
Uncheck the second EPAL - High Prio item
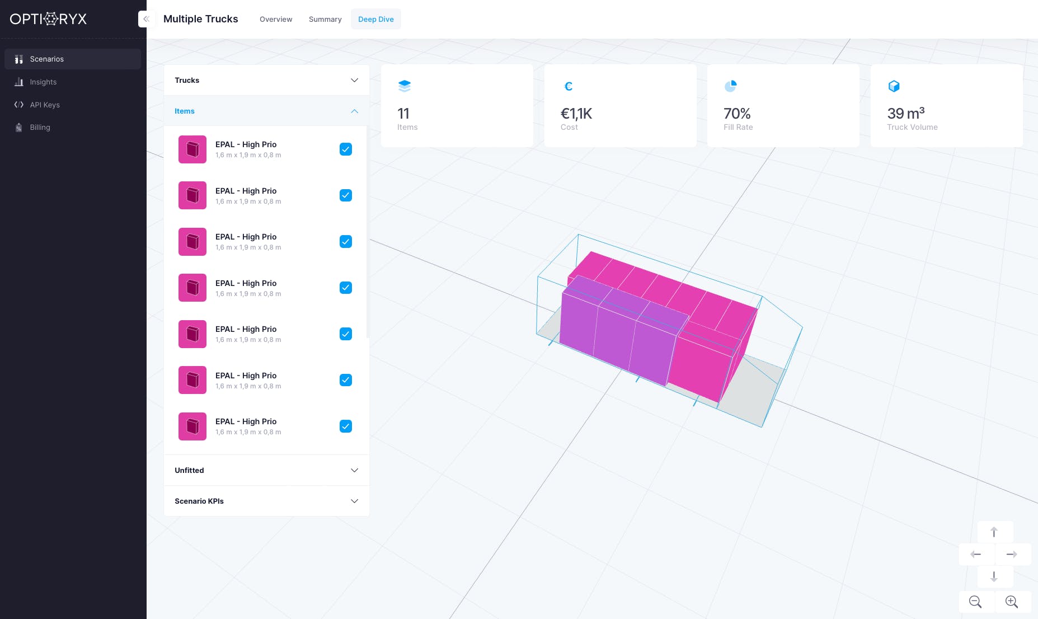[x=346, y=195]
